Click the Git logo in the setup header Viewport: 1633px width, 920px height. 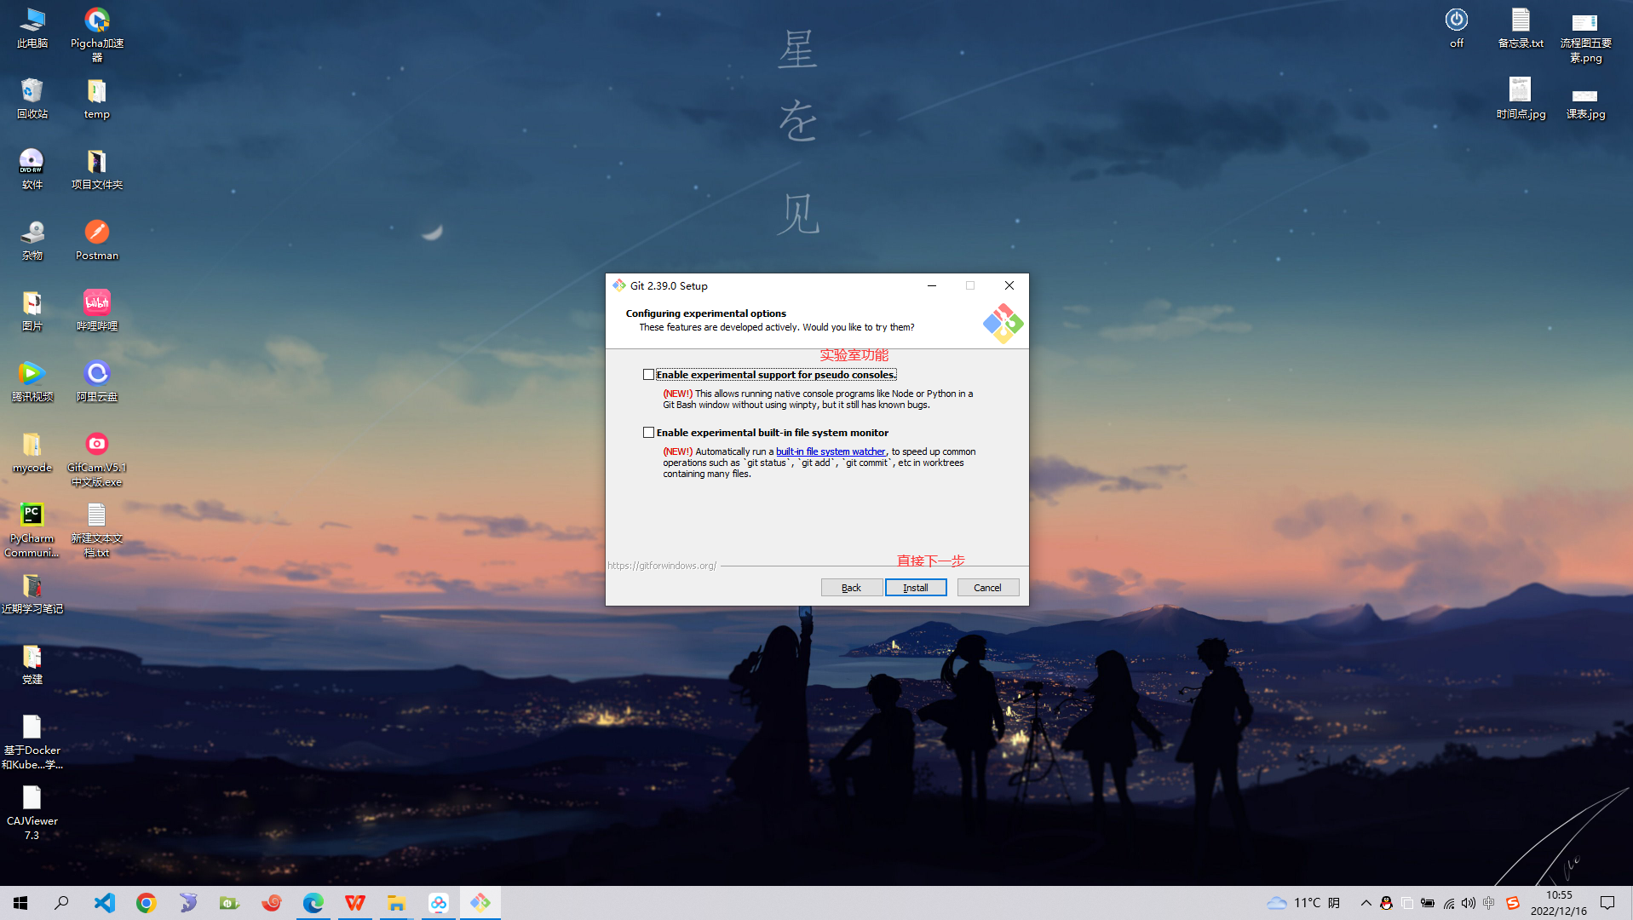point(1003,324)
